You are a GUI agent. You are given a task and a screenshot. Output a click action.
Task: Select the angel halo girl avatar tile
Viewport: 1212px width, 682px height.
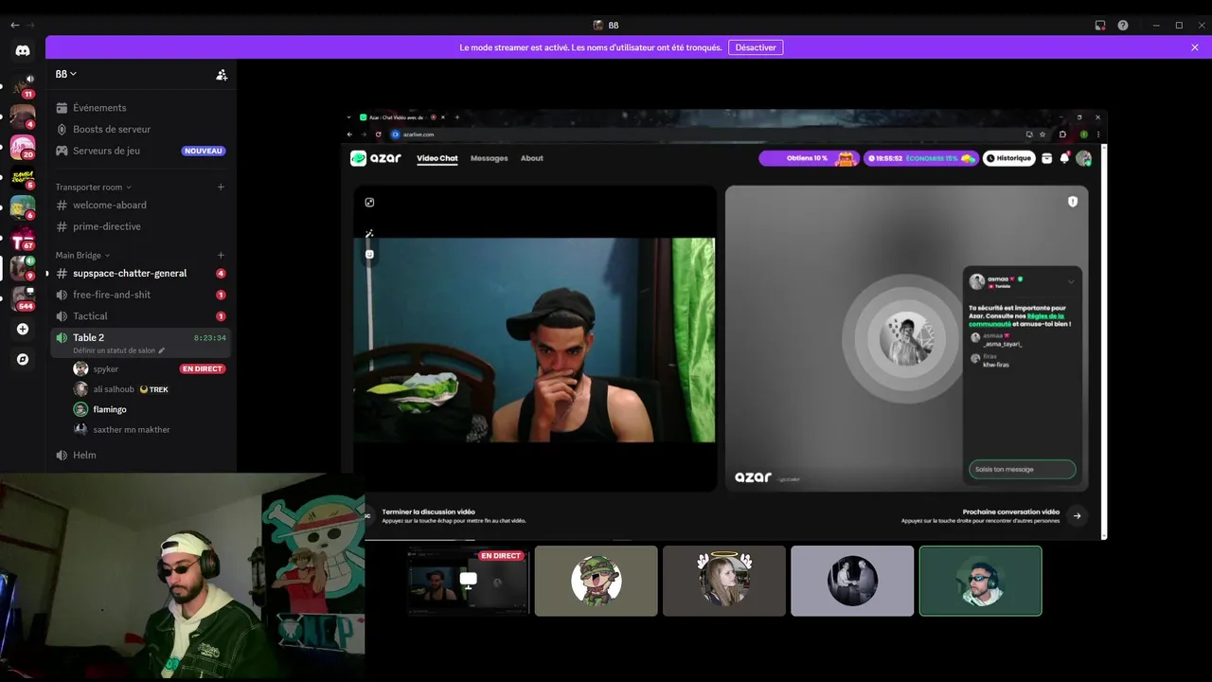724,581
